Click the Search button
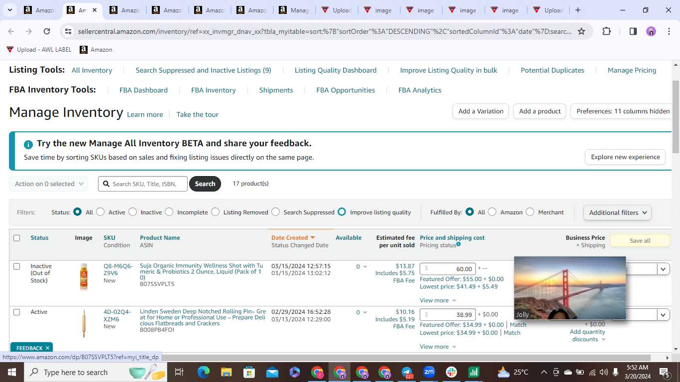Image resolution: width=680 pixels, height=382 pixels. pos(205,184)
